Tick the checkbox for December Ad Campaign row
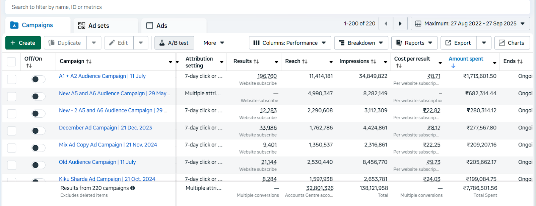The height and width of the screenshot is (206, 536). pos(12,131)
